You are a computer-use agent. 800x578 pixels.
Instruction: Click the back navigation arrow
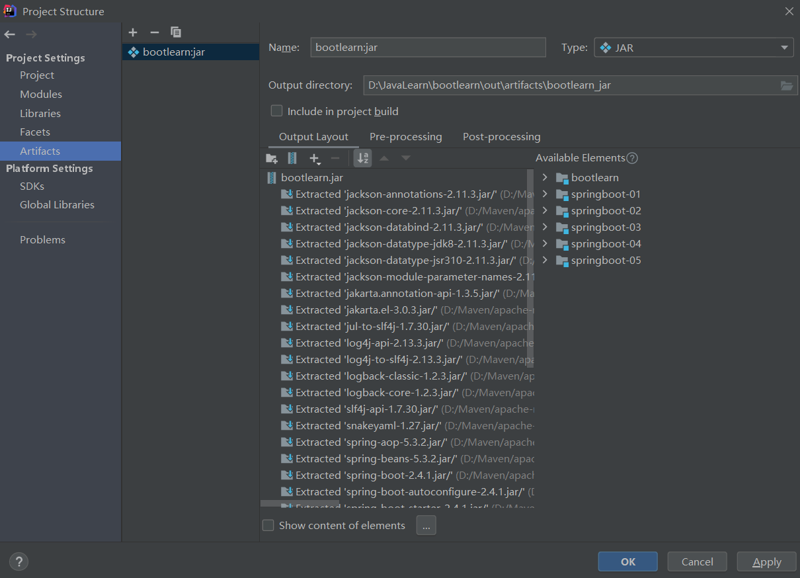coord(9,34)
